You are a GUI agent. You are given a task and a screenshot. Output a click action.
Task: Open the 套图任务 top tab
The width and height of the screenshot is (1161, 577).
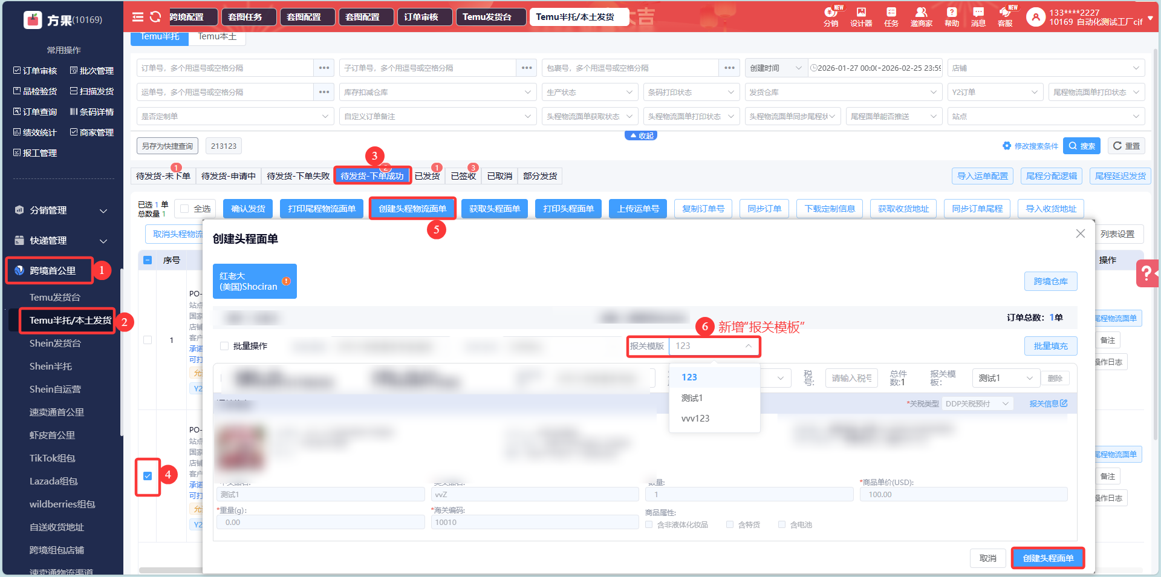click(249, 17)
